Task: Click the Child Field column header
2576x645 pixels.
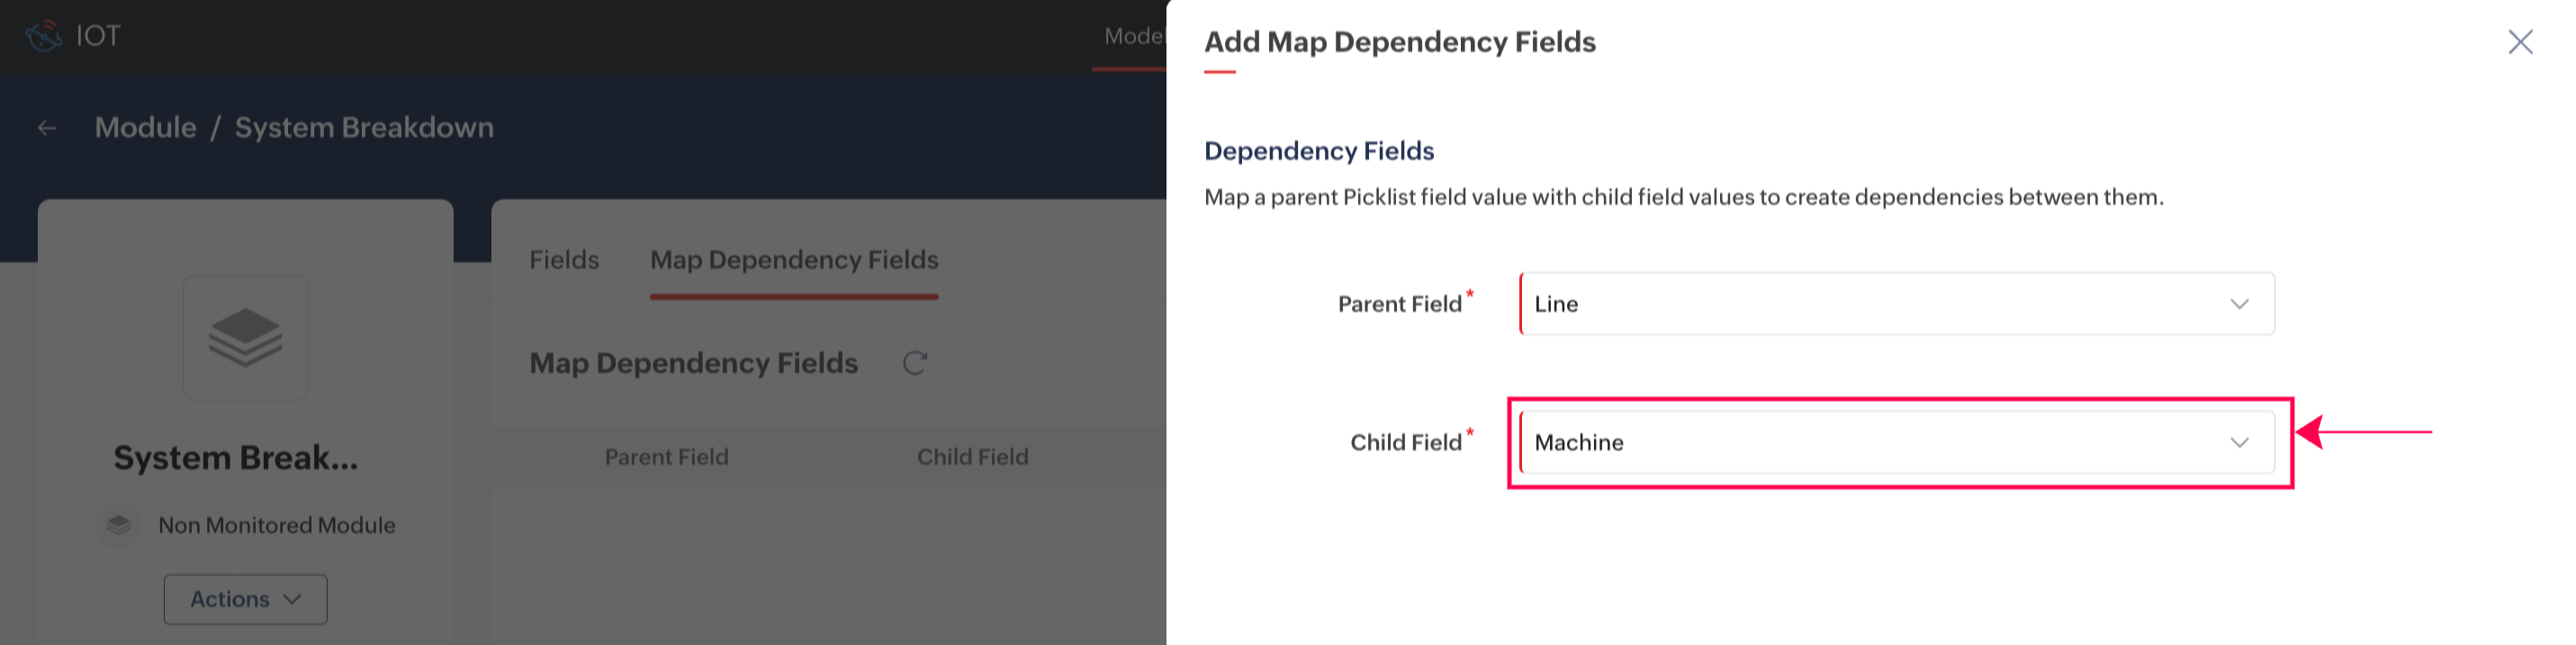Action: (x=972, y=457)
